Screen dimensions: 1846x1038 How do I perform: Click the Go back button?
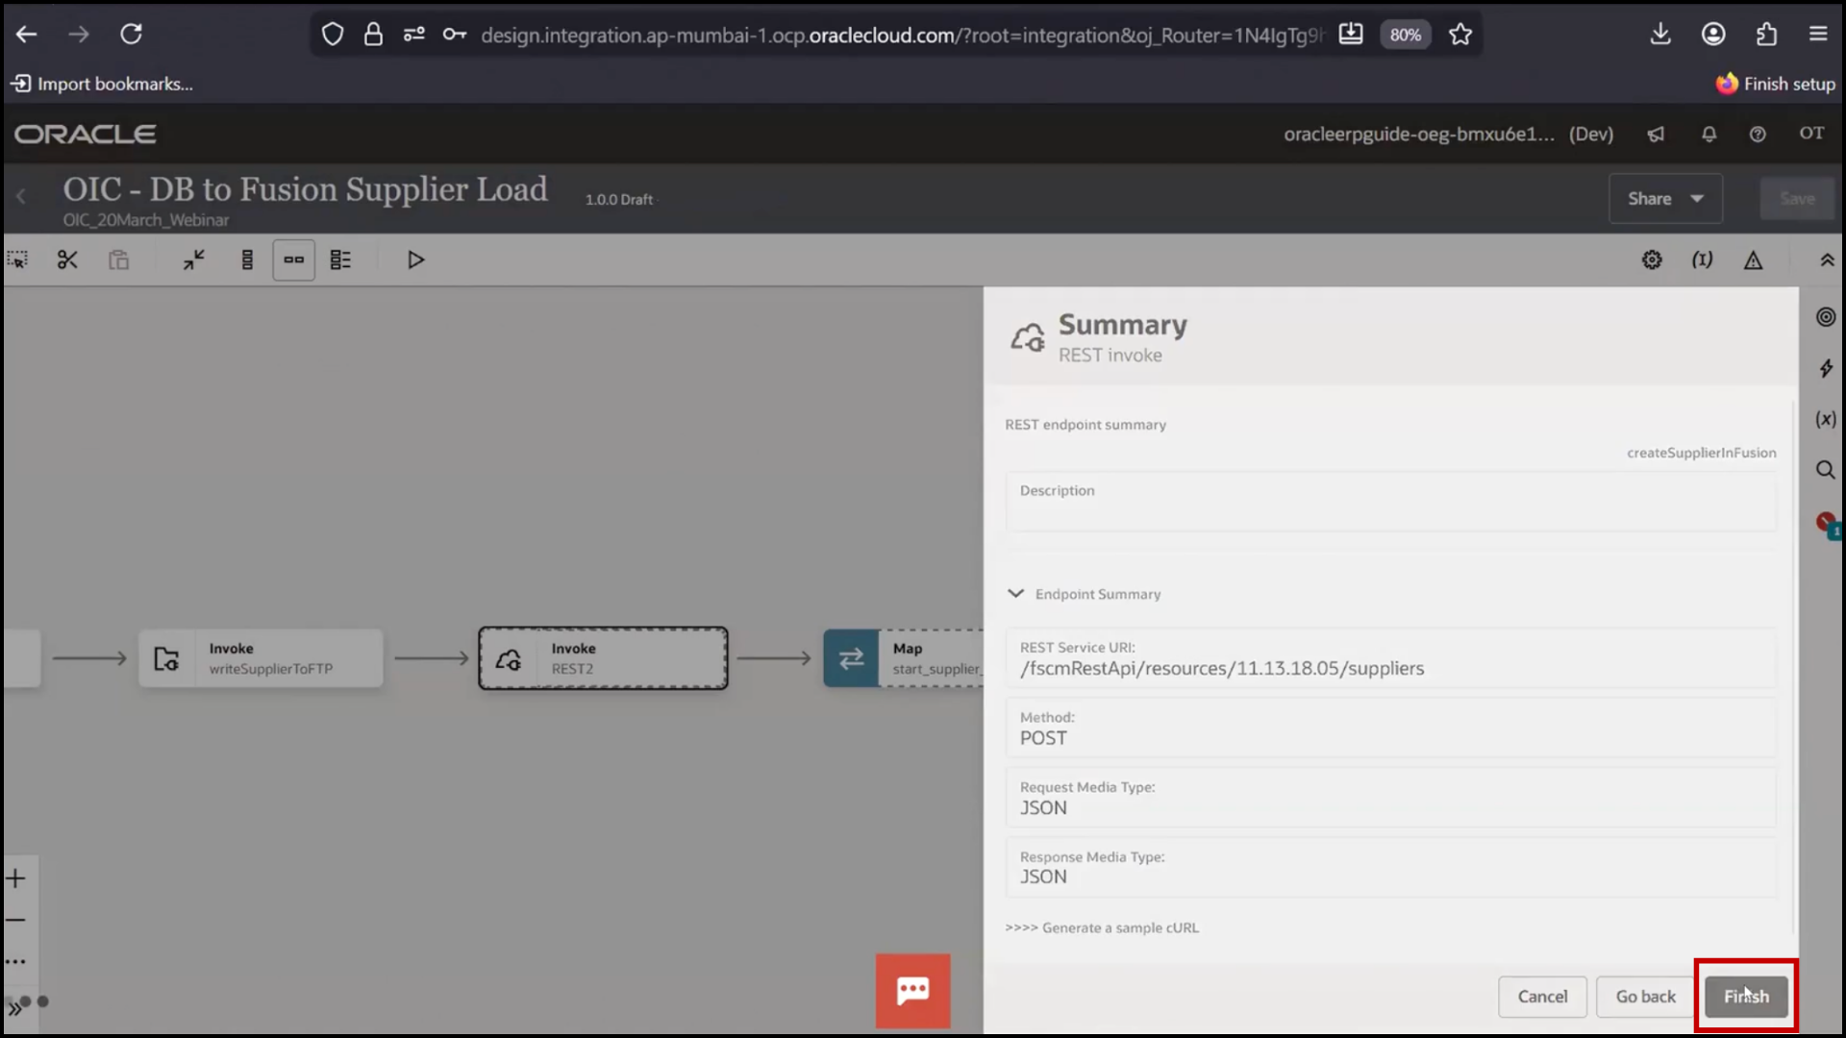tap(1645, 997)
